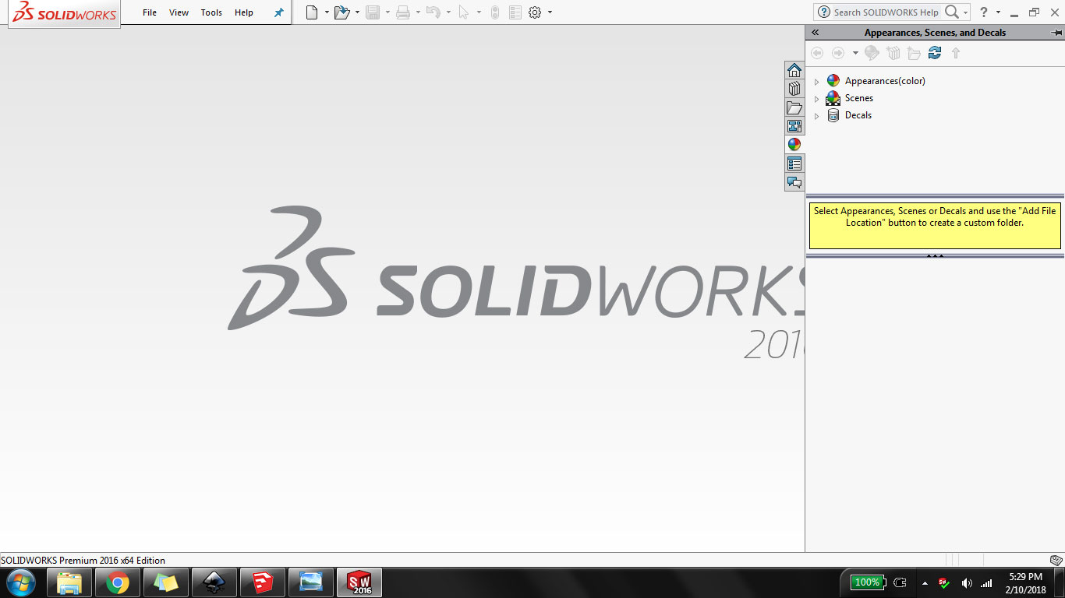Click the File Properties icon
The width and height of the screenshot is (1065, 598).
(515, 12)
